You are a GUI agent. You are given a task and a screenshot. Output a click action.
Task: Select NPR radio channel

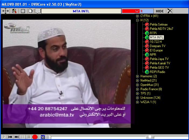pos(153,55)
